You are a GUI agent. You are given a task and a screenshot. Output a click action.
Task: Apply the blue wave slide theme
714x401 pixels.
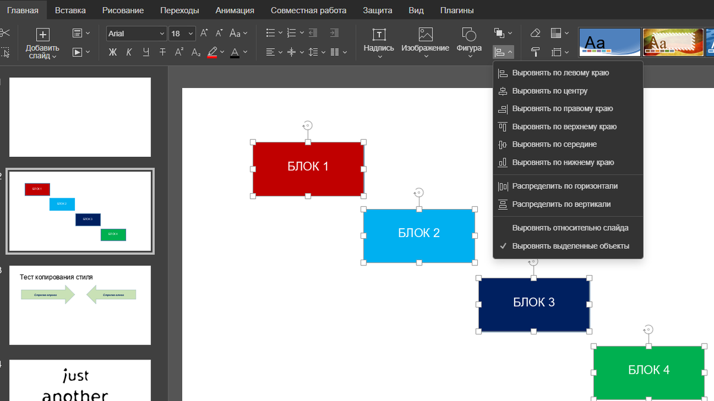pyautogui.click(x=610, y=42)
